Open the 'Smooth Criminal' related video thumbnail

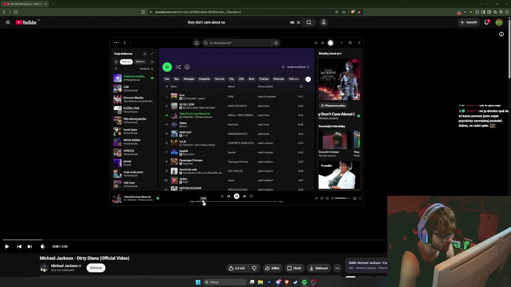coord(335,140)
